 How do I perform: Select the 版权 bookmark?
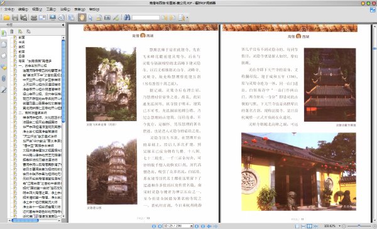[21, 47]
